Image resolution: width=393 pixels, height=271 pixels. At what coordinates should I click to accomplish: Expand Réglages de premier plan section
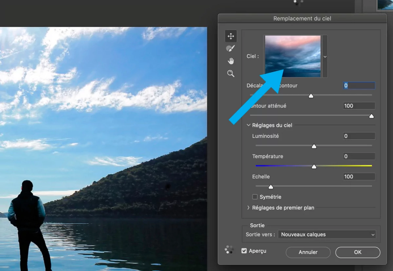[x=249, y=208]
